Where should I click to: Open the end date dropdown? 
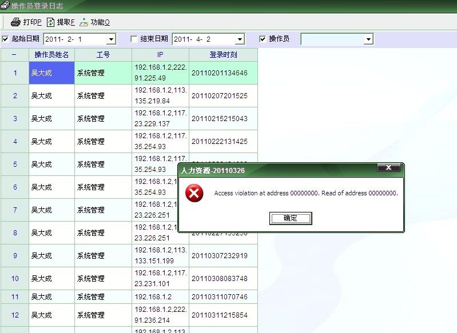(x=240, y=39)
